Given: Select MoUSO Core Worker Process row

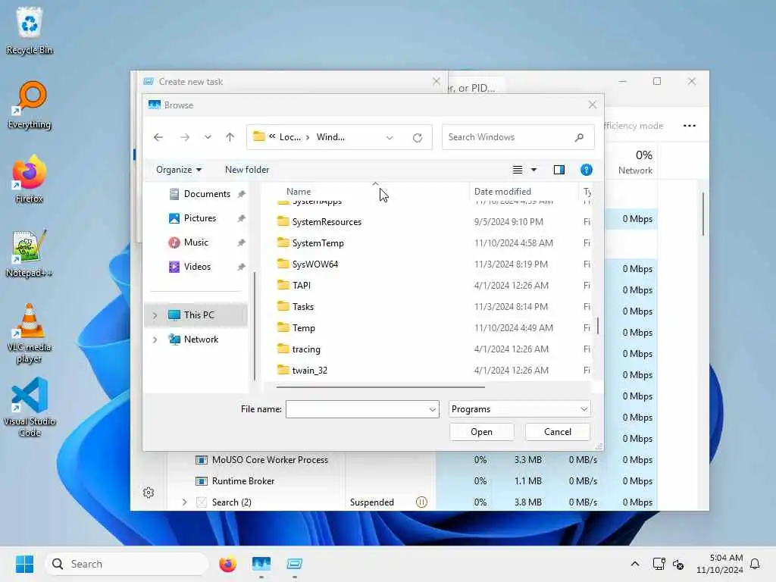Looking at the screenshot, I should pos(269,460).
